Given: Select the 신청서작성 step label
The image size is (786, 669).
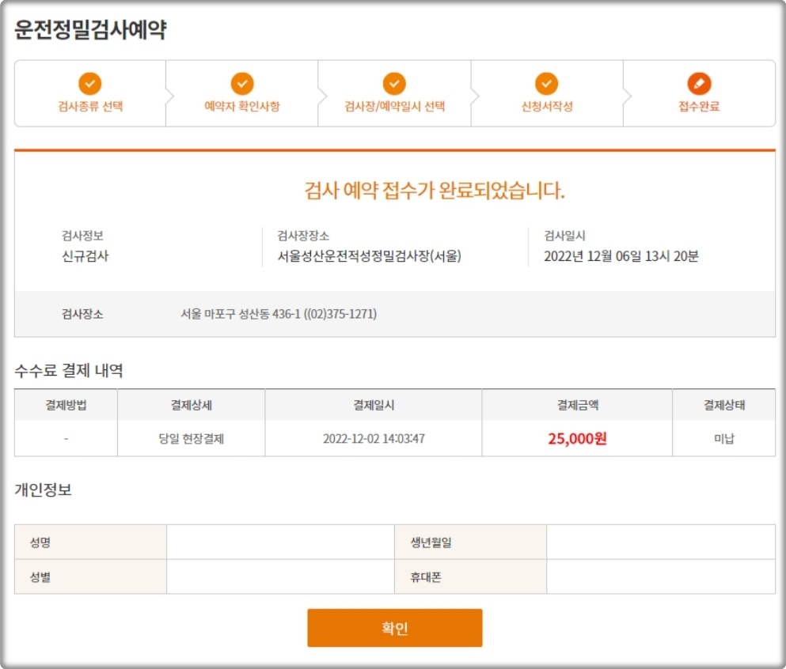Looking at the screenshot, I should (x=546, y=106).
